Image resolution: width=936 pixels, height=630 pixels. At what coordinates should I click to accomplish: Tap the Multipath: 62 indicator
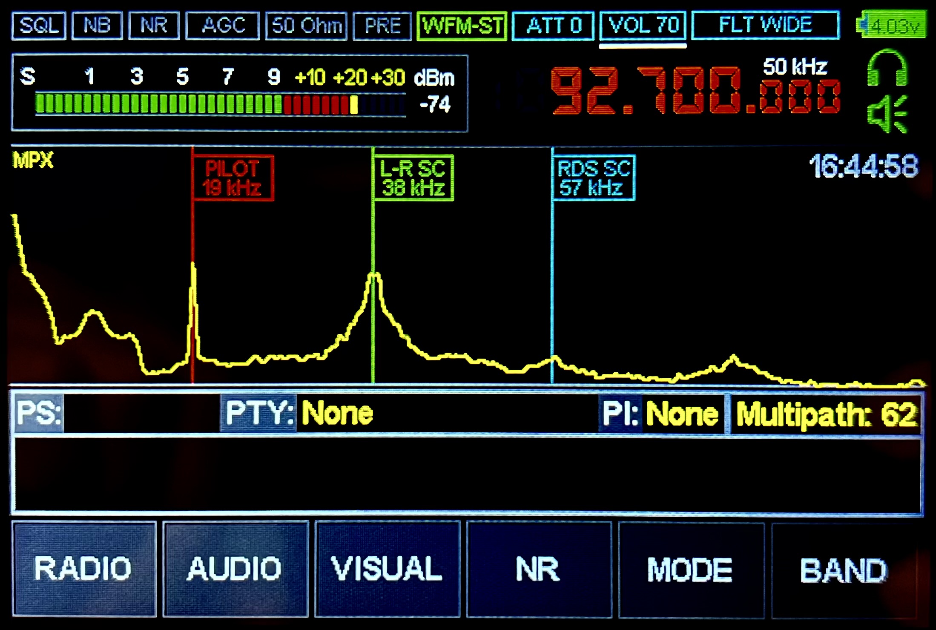point(826,414)
